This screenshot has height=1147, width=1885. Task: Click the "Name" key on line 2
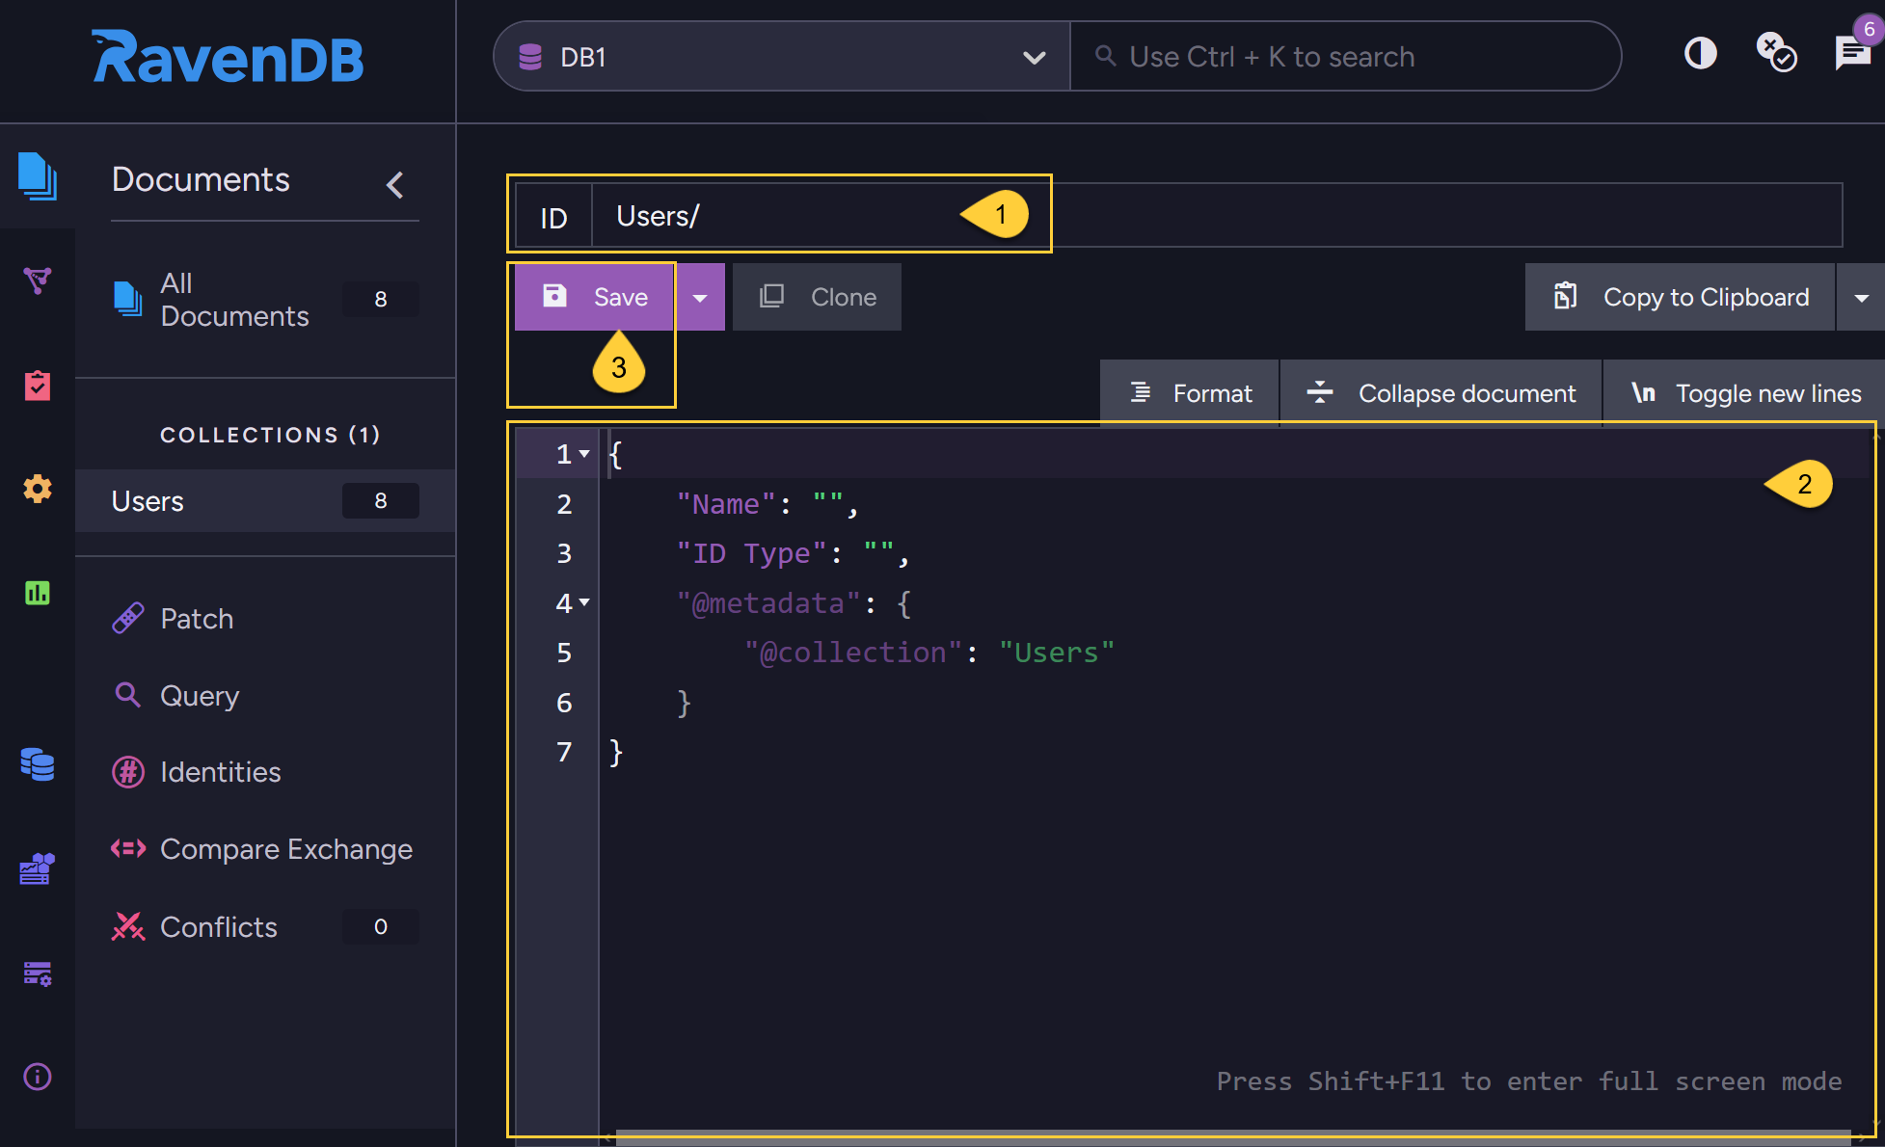(726, 504)
